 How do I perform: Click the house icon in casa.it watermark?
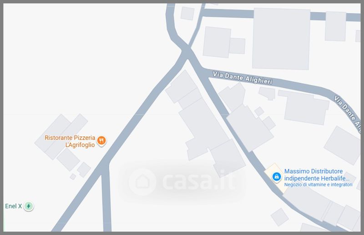point(142,182)
